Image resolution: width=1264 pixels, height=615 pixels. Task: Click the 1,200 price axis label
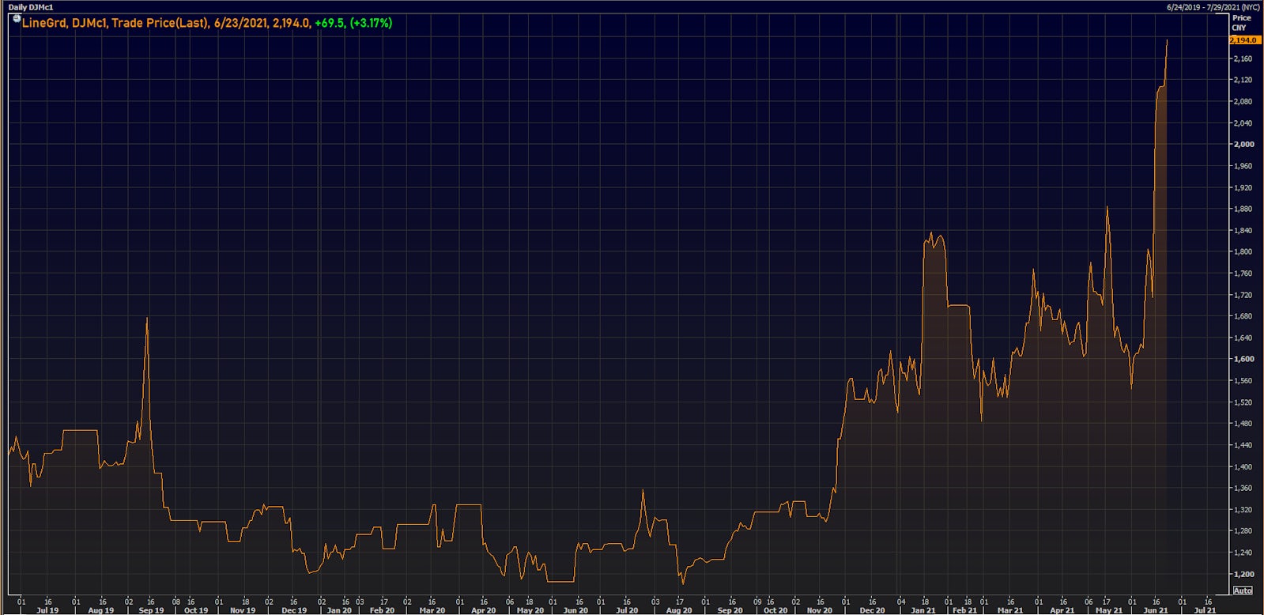(1243, 574)
